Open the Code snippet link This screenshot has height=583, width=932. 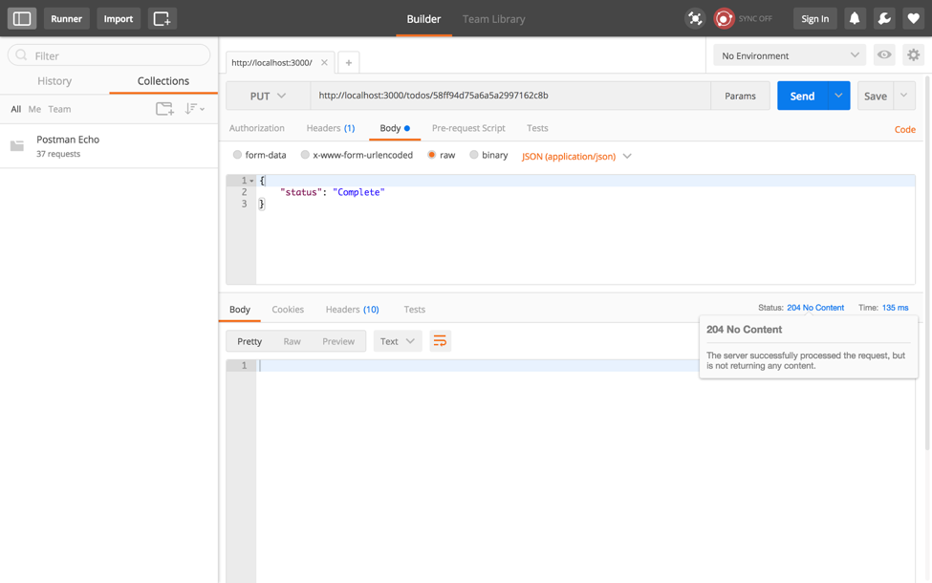coord(904,129)
